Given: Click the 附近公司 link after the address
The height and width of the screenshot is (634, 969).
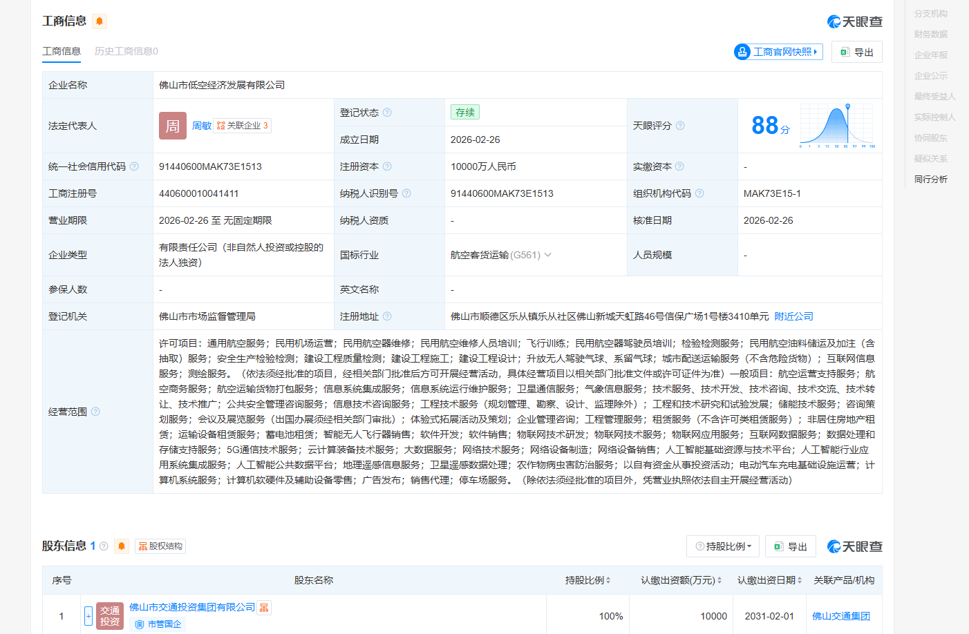Looking at the screenshot, I should coord(793,316).
